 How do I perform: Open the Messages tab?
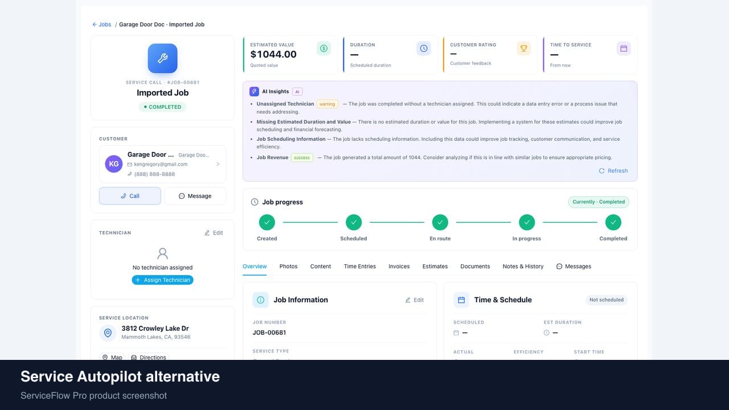click(574, 266)
